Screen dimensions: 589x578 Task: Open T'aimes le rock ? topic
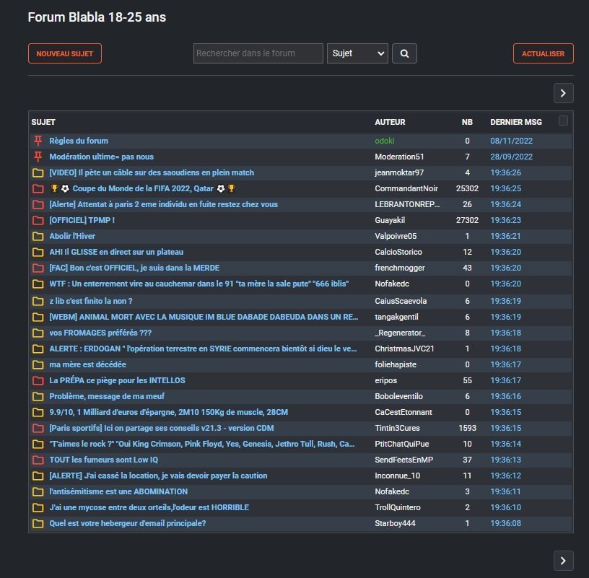pos(202,444)
